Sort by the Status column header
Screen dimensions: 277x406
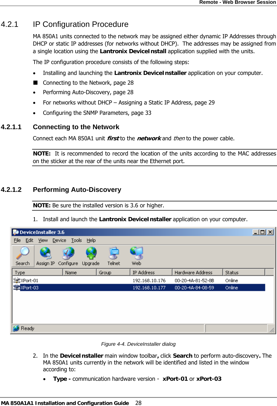pos(244,272)
